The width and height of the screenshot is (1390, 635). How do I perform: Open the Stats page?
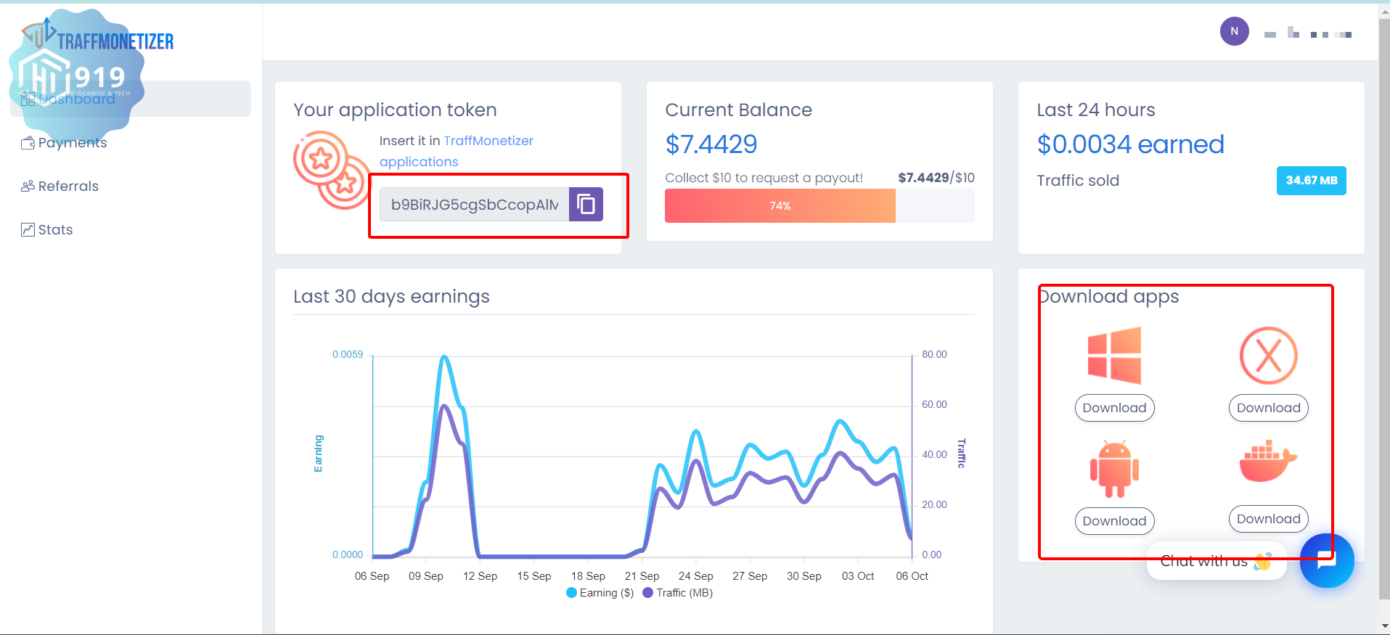55,230
